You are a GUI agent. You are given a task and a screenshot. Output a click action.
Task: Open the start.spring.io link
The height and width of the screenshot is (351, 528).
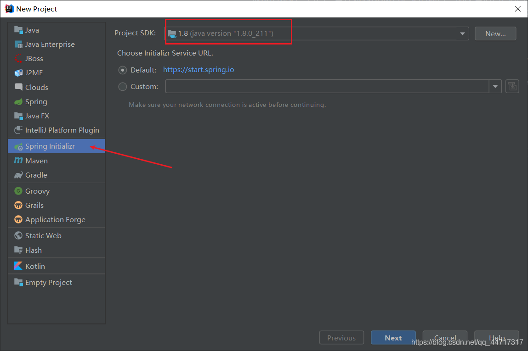tap(199, 69)
